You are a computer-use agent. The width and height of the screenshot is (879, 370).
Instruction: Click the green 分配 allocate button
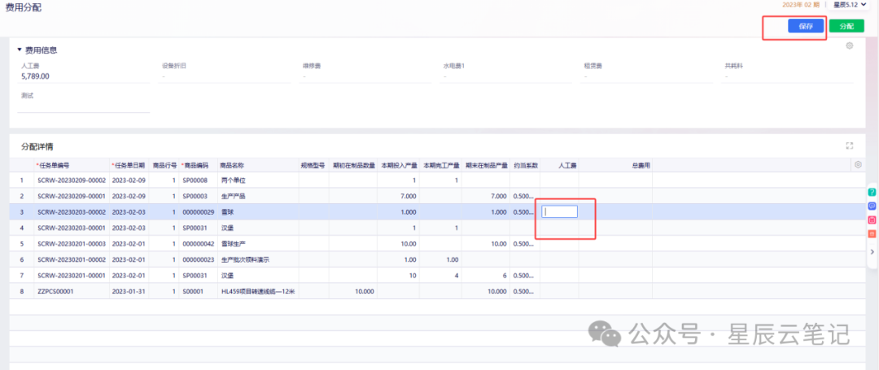coord(846,26)
